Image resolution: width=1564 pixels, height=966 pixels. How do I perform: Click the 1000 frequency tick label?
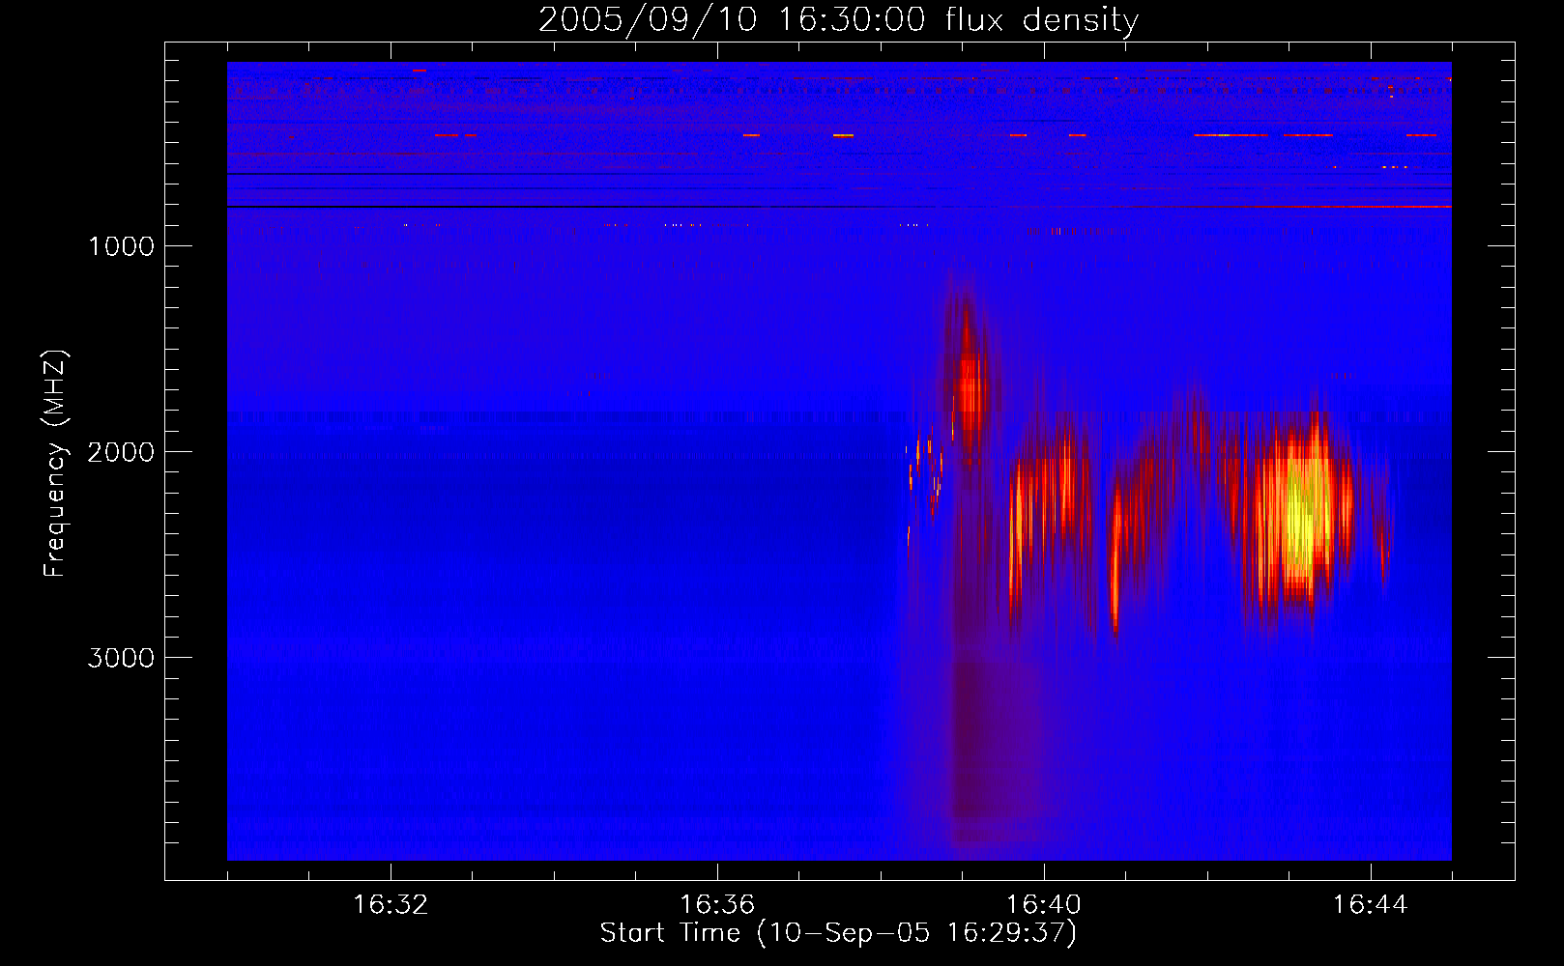tap(121, 246)
